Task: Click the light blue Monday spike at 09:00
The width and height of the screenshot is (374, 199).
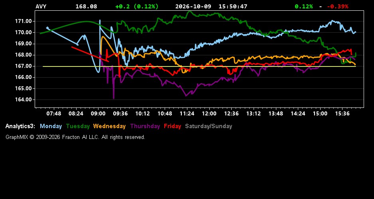Action: (100, 21)
